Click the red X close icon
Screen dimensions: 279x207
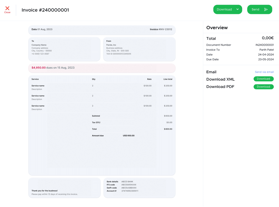pyautogui.click(x=7, y=8)
